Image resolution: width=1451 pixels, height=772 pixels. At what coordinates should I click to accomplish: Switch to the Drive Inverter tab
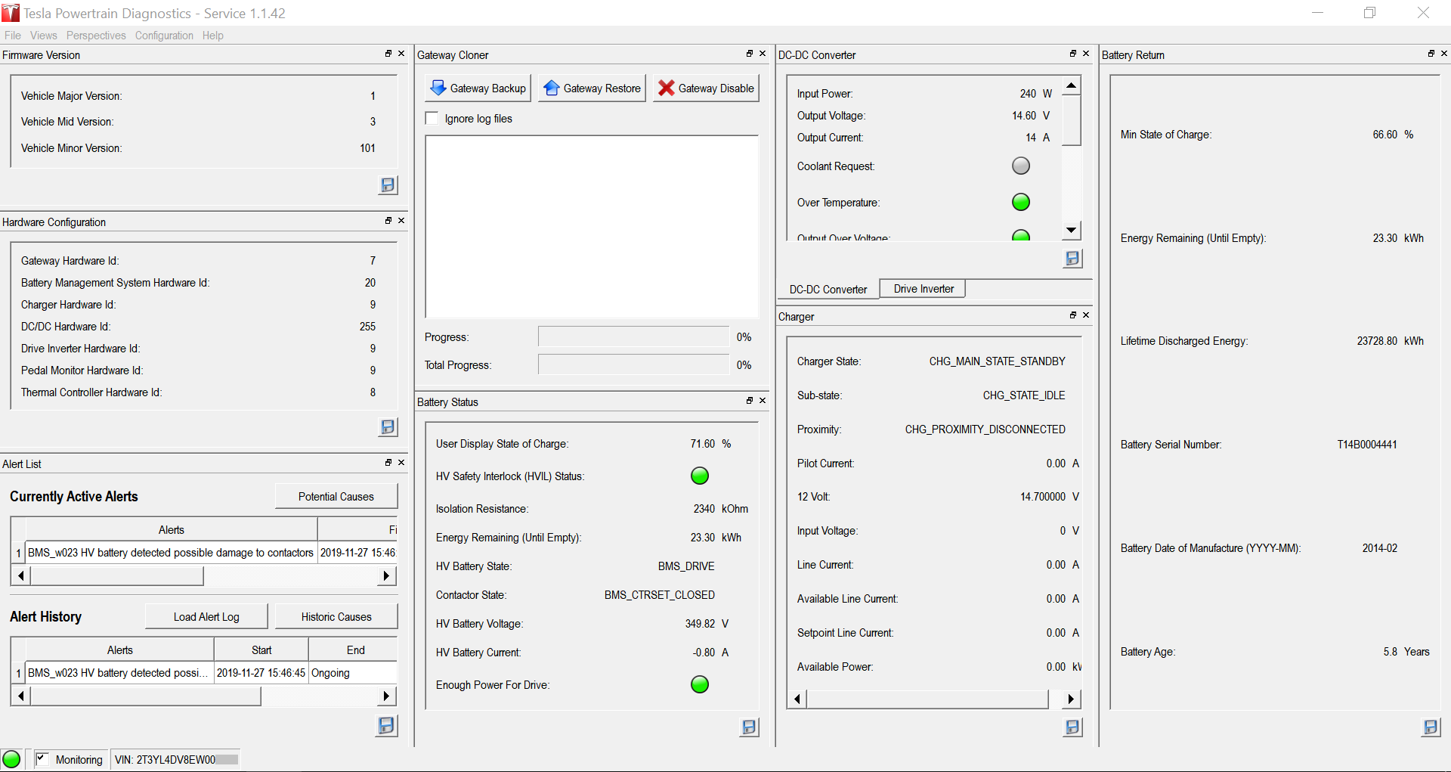click(923, 289)
